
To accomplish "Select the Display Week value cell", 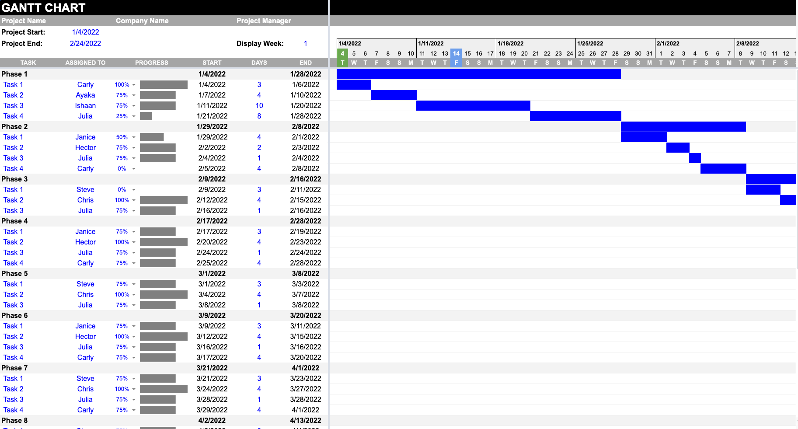I will pos(305,43).
